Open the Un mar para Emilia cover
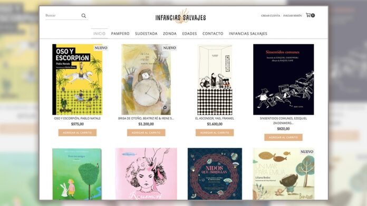The height and width of the screenshot is (206, 367). tap(284, 174)
